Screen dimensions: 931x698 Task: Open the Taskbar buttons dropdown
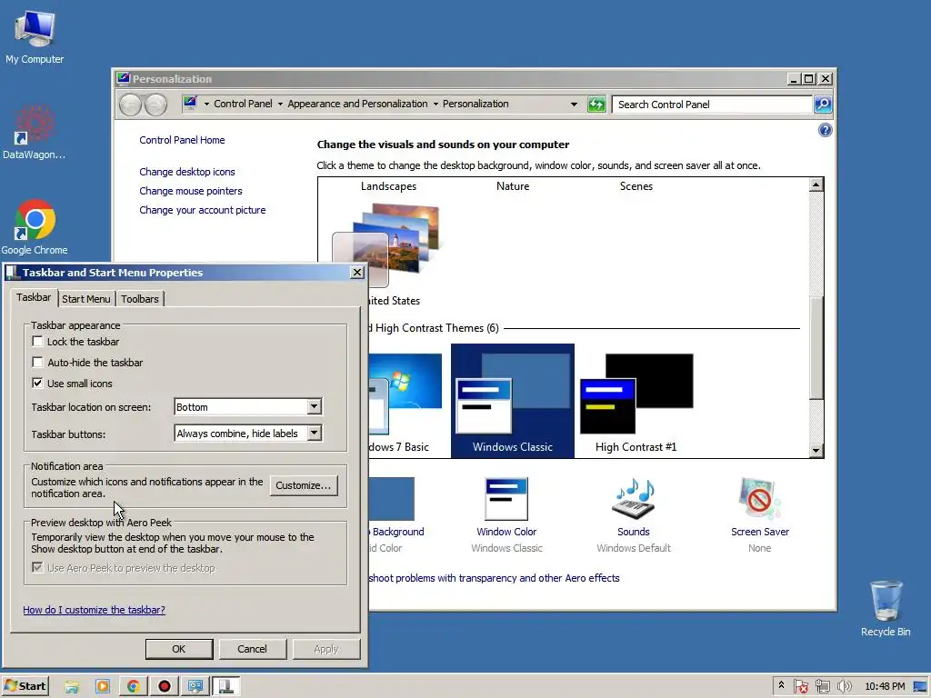[248, 434]
